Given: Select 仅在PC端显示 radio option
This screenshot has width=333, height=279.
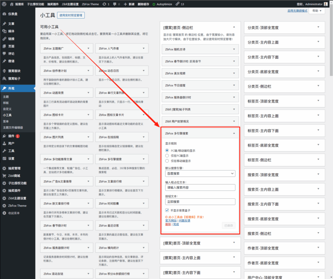Looking at the screenshot, I should [x=167, y=156].
